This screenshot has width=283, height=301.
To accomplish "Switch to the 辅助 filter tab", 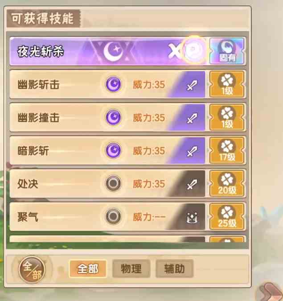I will pyautogui.click(x=174, y=269).
